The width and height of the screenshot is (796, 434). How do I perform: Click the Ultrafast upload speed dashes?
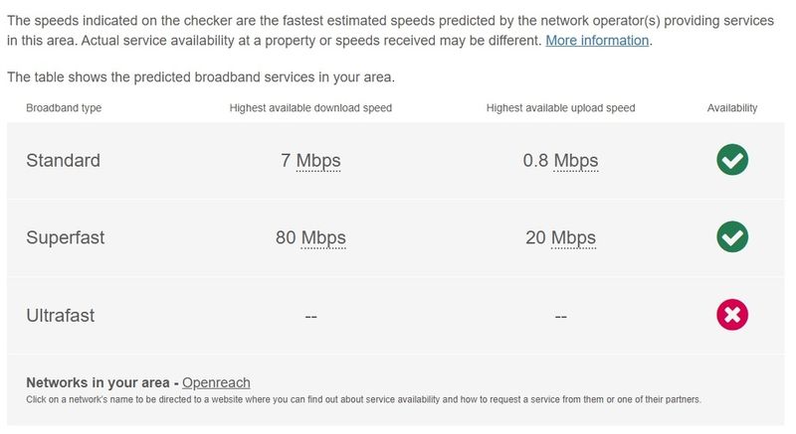pyautogui.click(x=560, y=317)
